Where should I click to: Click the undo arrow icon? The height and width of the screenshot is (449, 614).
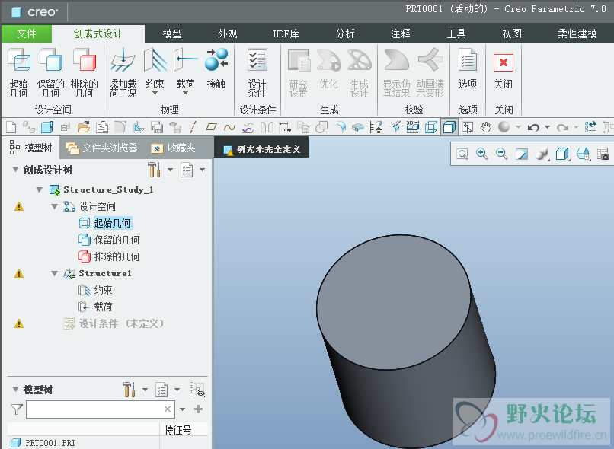(x=533, y=127)
